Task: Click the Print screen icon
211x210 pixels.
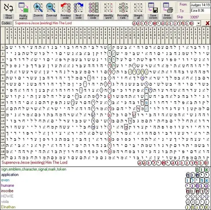Action: point(167,7)
